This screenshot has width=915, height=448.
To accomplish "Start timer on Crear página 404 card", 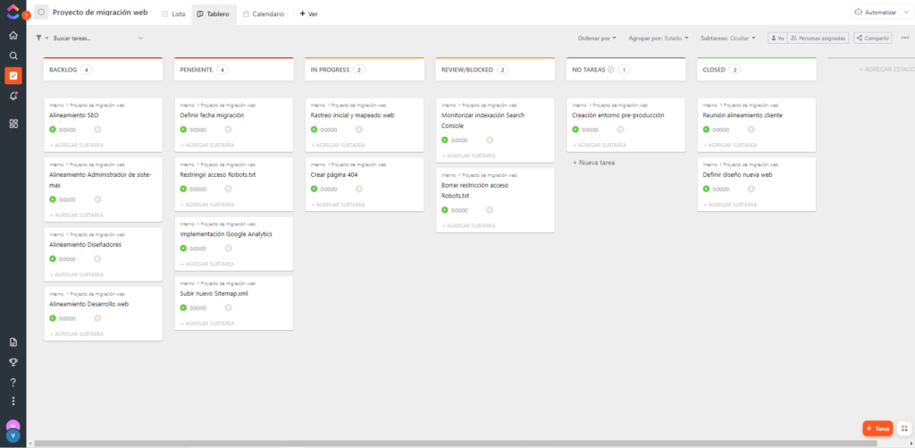I will coord(314,189).
